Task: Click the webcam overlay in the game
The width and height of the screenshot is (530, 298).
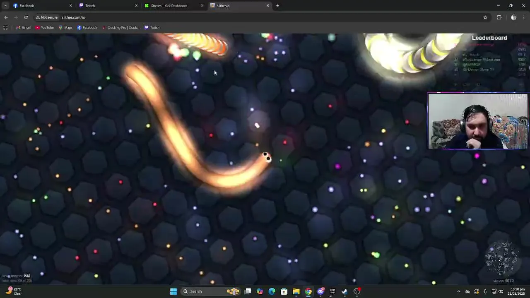Action: click(478, 121)
